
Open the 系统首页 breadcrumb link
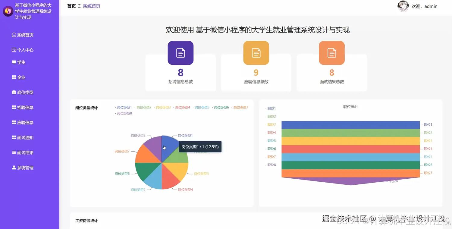[x=92, y=6]
